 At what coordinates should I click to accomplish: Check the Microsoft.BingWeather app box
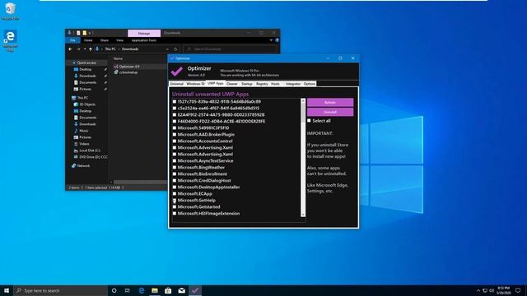coord(175,168)
